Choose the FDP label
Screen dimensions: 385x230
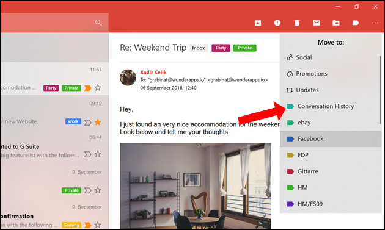[330, 155]
